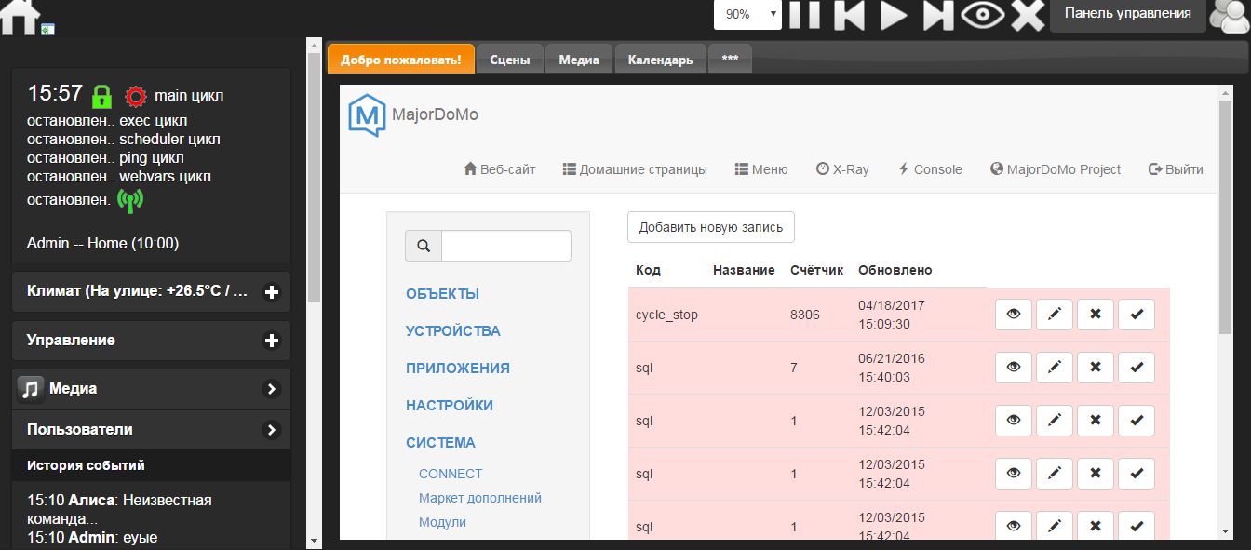Image resolution: width=1251 pixels, height=550 pixels.
Task: Switch to Календарь tab
Action: 660,60
